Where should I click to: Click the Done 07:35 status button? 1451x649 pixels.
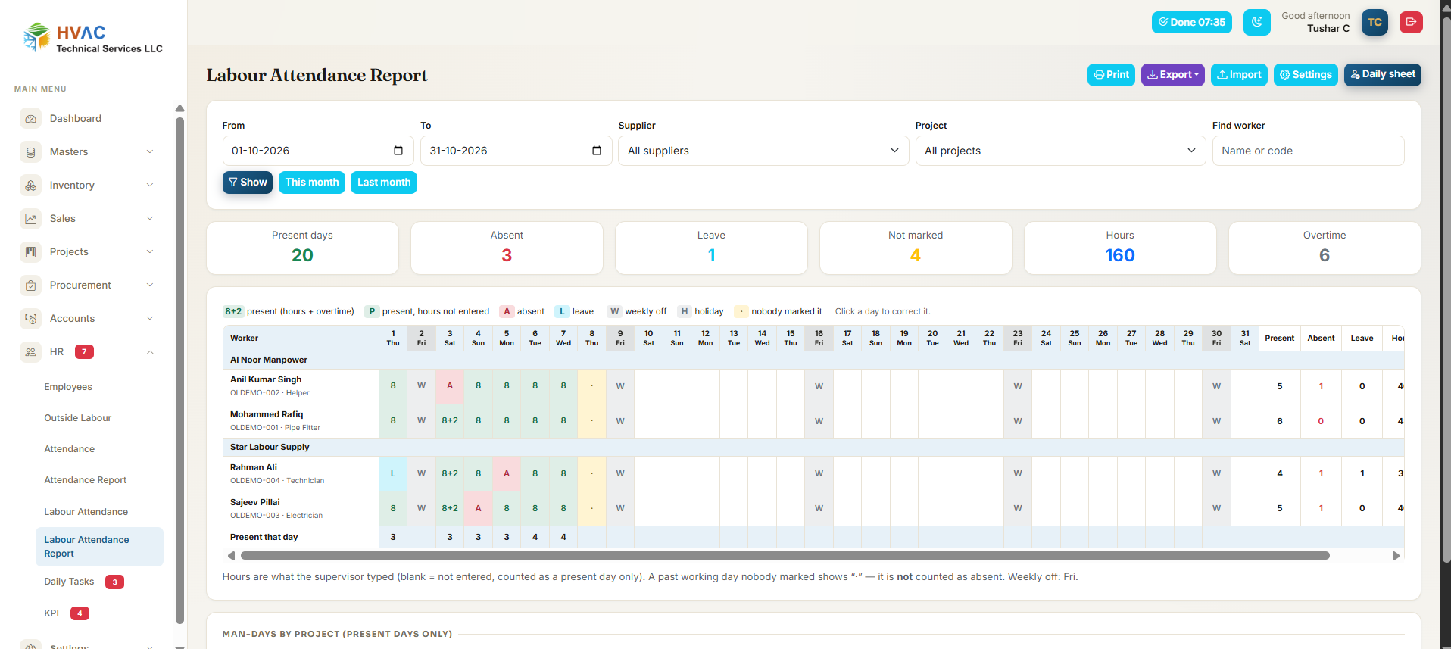pos(1192,22)
